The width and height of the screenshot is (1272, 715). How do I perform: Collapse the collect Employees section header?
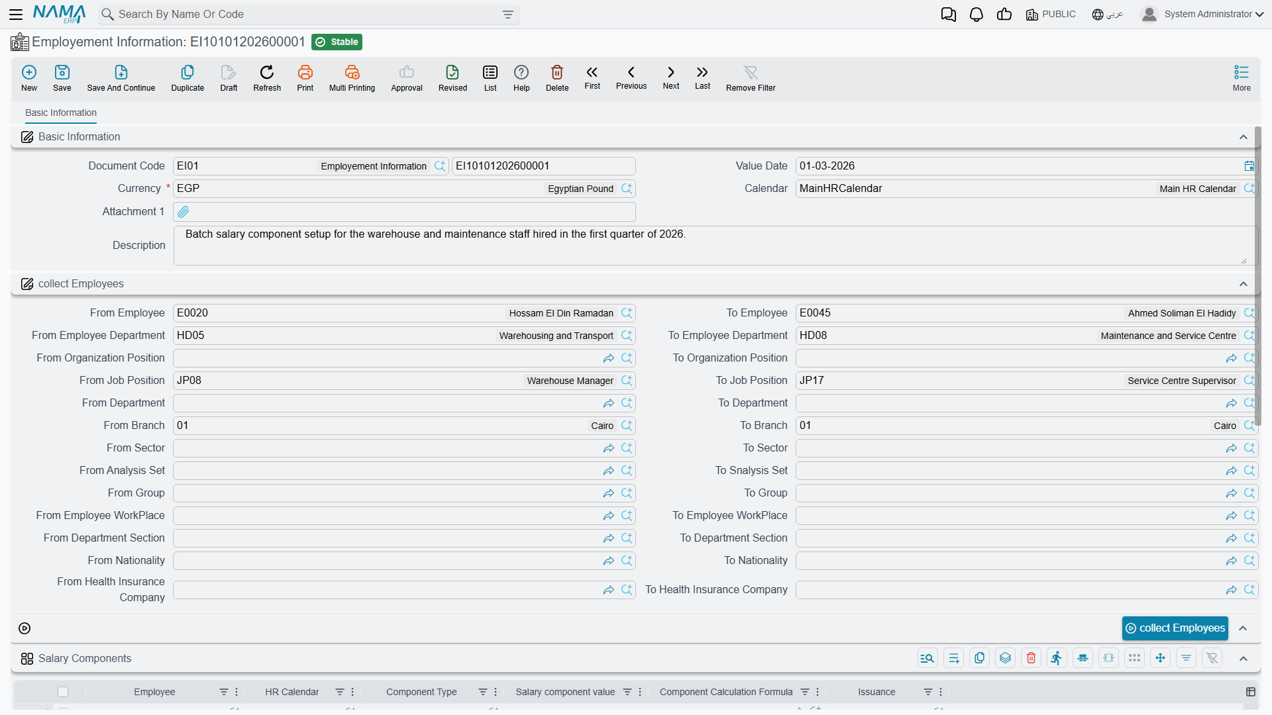coord(1244,284)
